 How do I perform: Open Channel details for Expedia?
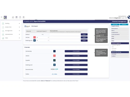(x=76, y=60)
